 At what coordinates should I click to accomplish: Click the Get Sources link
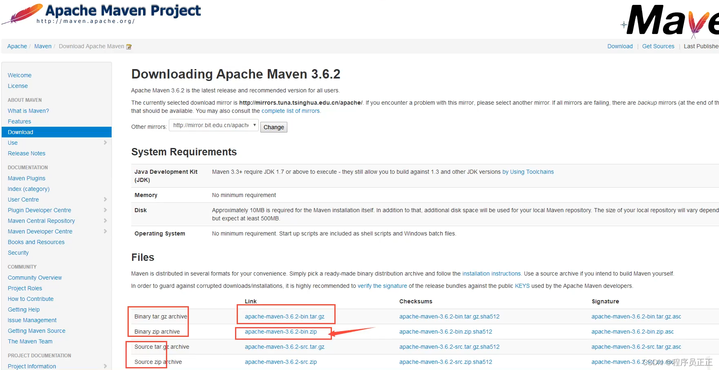[x=658, y=46]
